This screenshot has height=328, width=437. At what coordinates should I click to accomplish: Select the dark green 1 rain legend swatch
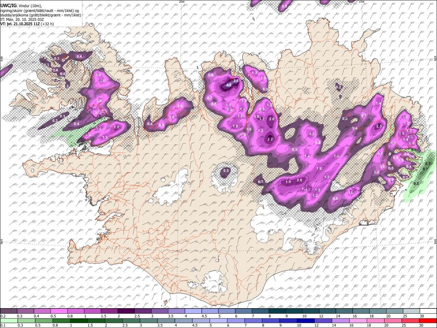click(x=79, y=320)
